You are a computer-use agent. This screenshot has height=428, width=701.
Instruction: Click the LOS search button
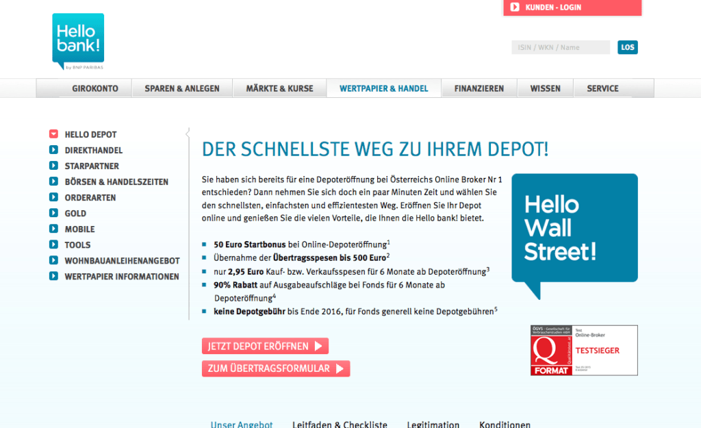(628, 47)
